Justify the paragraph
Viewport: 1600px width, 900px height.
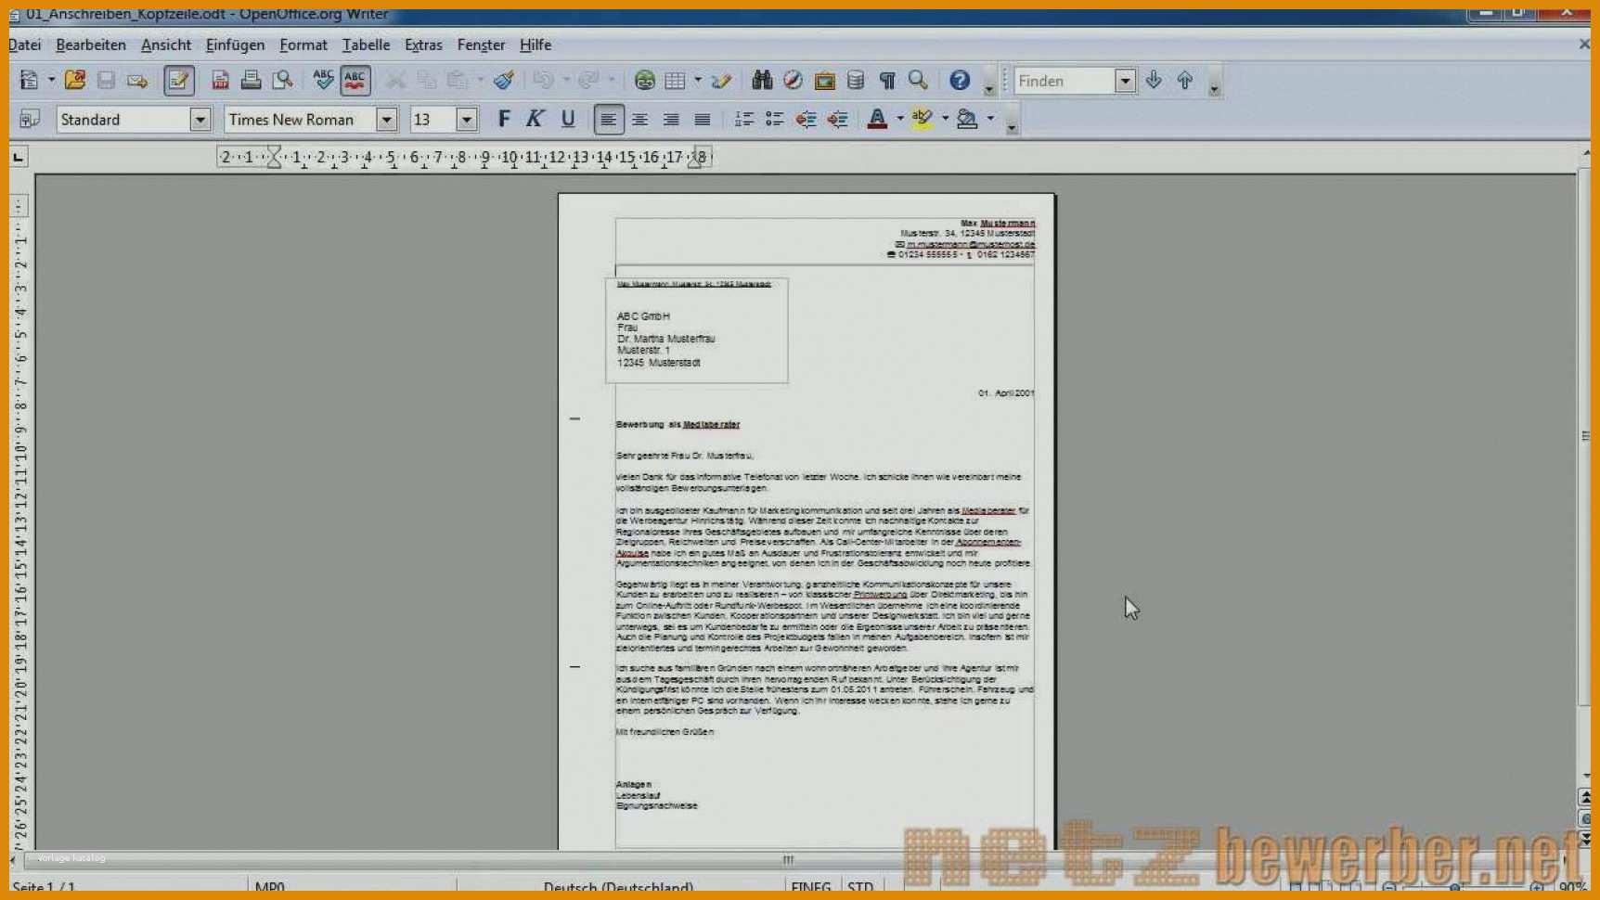703,119
